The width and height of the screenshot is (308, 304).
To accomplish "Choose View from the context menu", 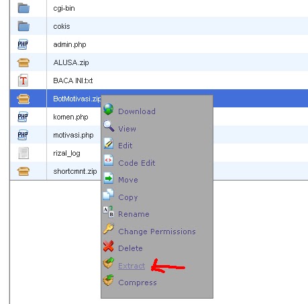I will [127, 129].
